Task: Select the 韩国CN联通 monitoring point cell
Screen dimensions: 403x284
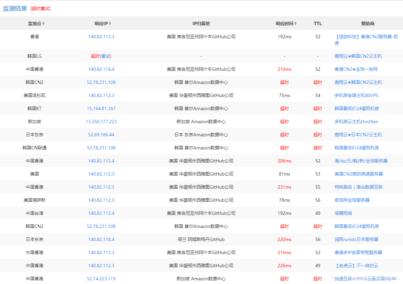Action: point(34,148)
